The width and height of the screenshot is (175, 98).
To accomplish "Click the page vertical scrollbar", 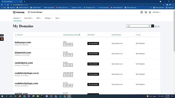I will pyautogui.click(x=174, y=31).
